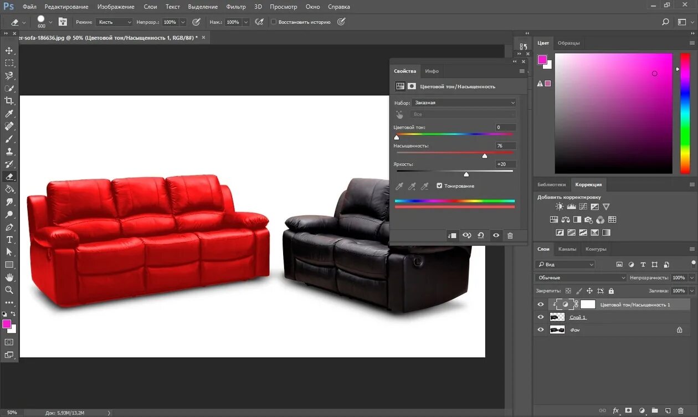Viewport: 698px width, 417px height.
Task: Toggle the Colorize (Тонирование) checkbox
Action: (x=439, y=186)
